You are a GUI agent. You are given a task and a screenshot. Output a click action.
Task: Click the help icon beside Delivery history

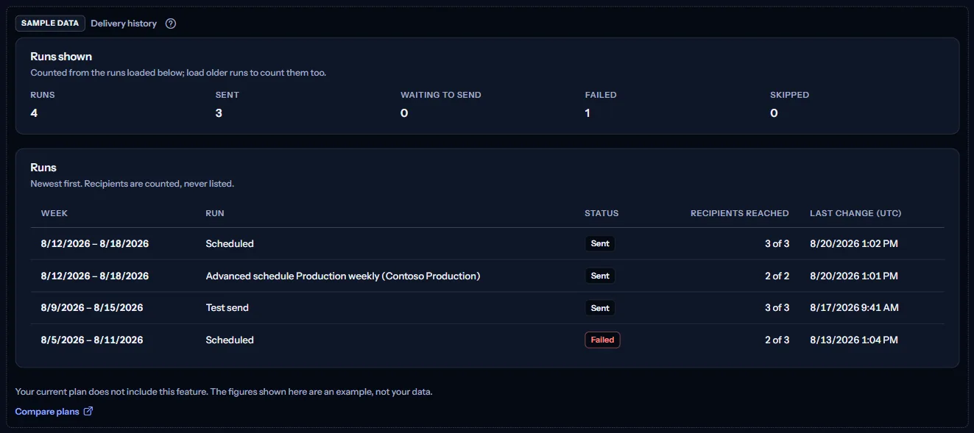pos(171,24)
